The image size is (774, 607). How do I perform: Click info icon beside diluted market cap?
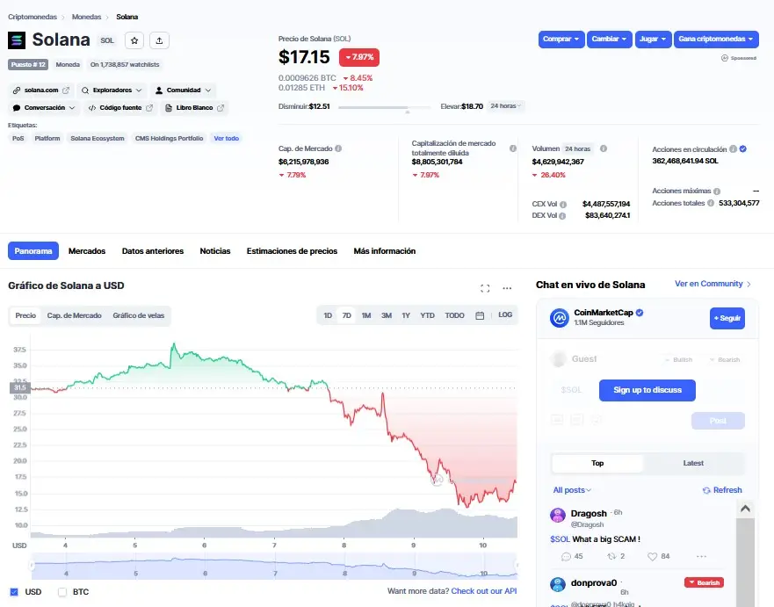coord(513,148)
